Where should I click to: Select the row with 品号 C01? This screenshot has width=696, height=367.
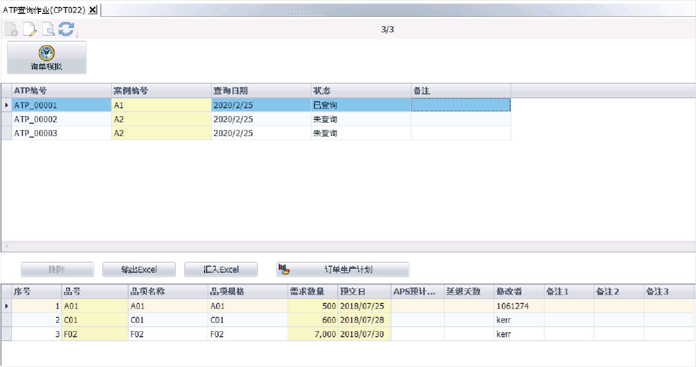pyautogui.click(x=94, y=320)
